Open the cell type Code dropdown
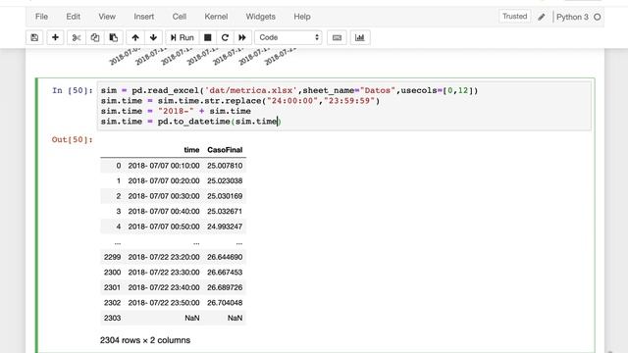 (288, 37)
